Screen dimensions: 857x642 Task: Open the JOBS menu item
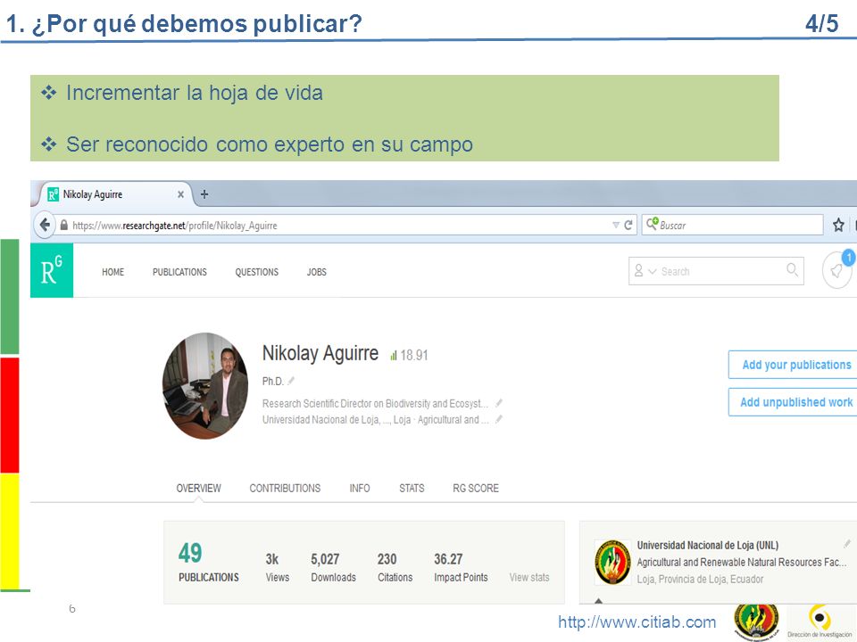[317, 272]
